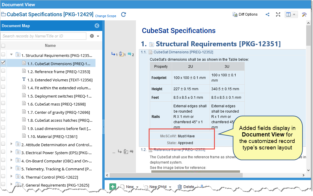Select 7. General Requirements [PKG-12625] in the tree

pos(55,185)
